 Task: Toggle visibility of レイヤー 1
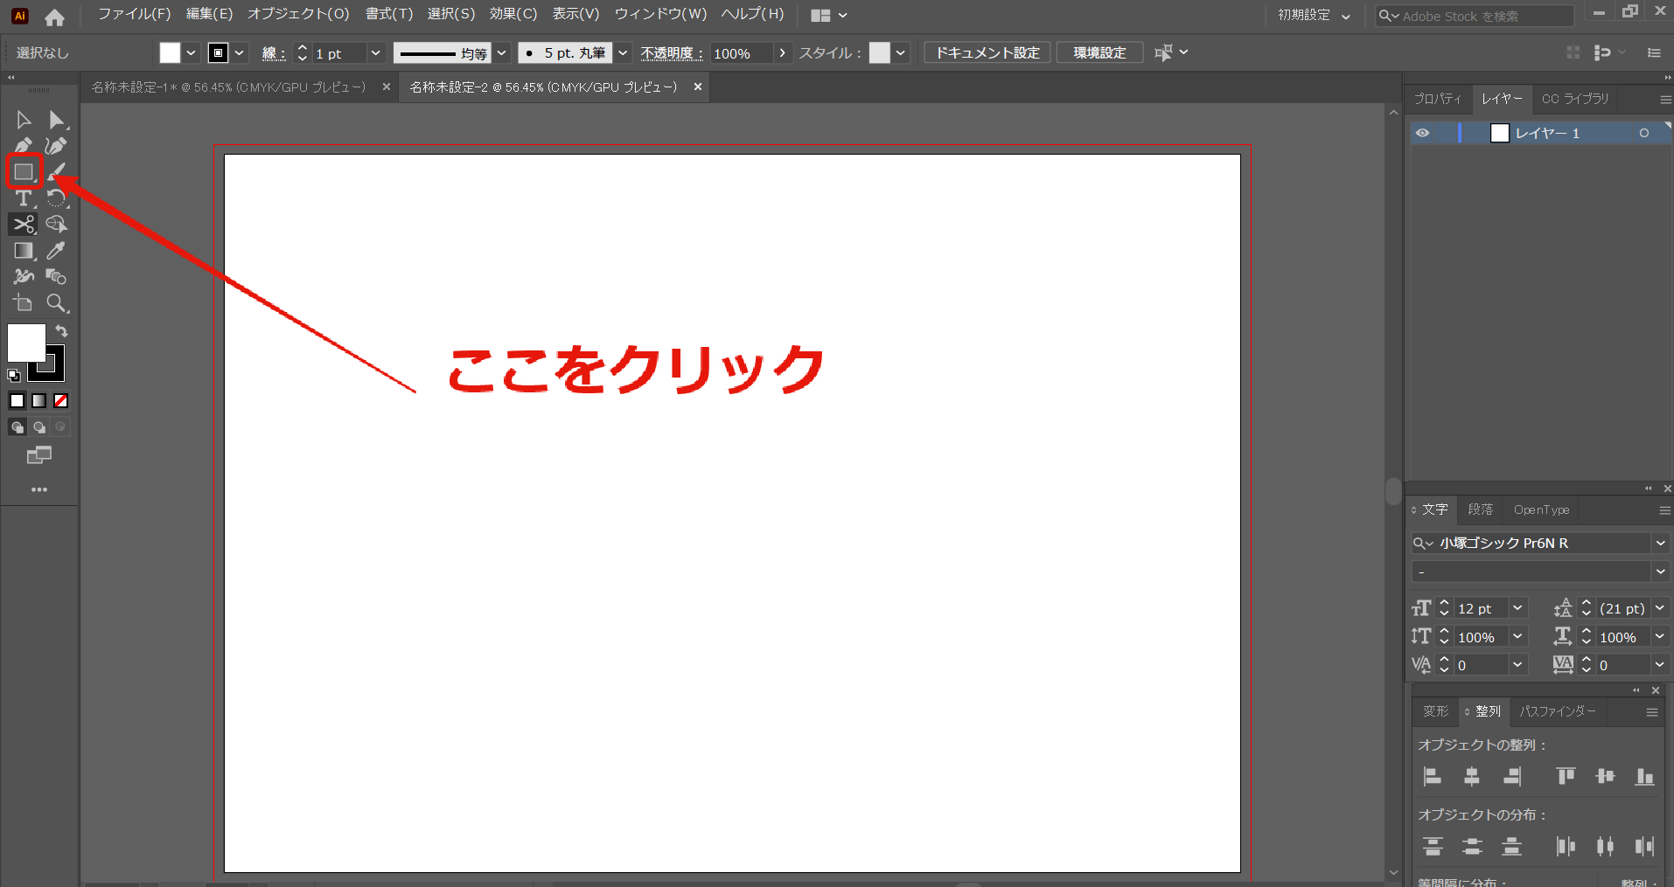tap(1423, 133)
